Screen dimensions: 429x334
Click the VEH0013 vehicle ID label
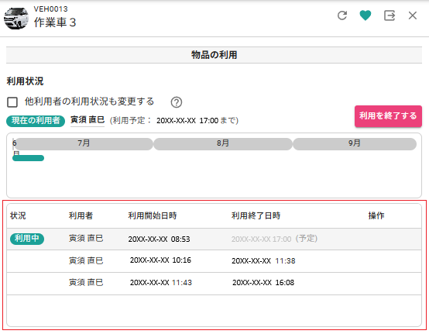pyautogui.click(x=50, y=9)
